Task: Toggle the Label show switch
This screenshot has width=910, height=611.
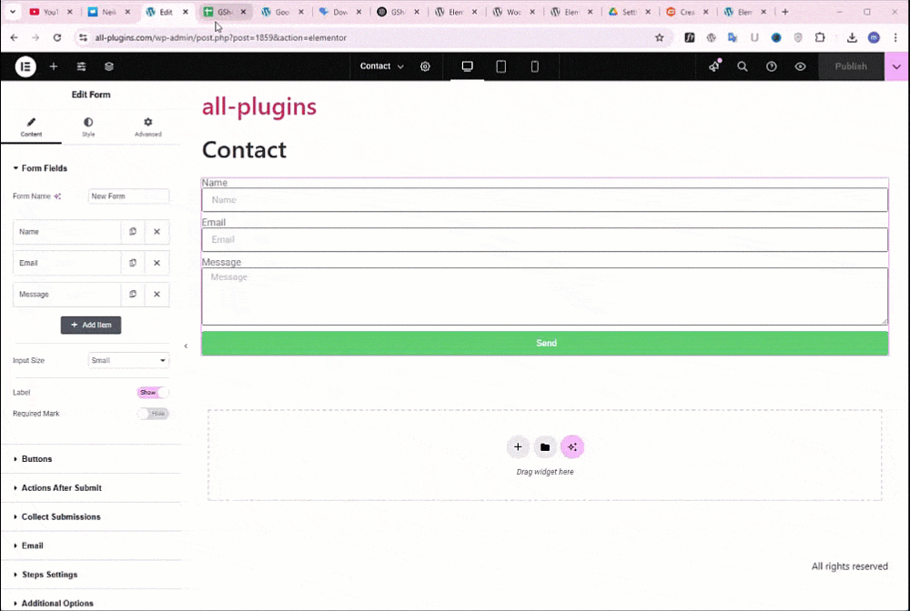Action: point(153,393)
